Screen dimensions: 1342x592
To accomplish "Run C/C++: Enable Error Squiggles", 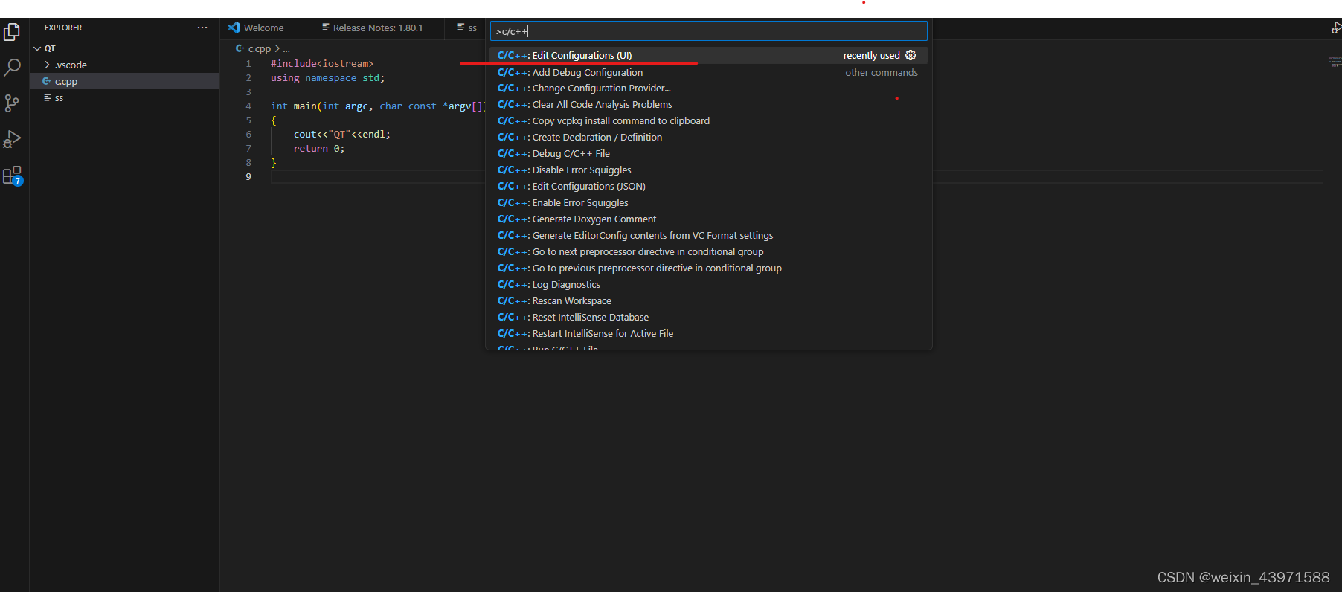I will coord(709,202).
